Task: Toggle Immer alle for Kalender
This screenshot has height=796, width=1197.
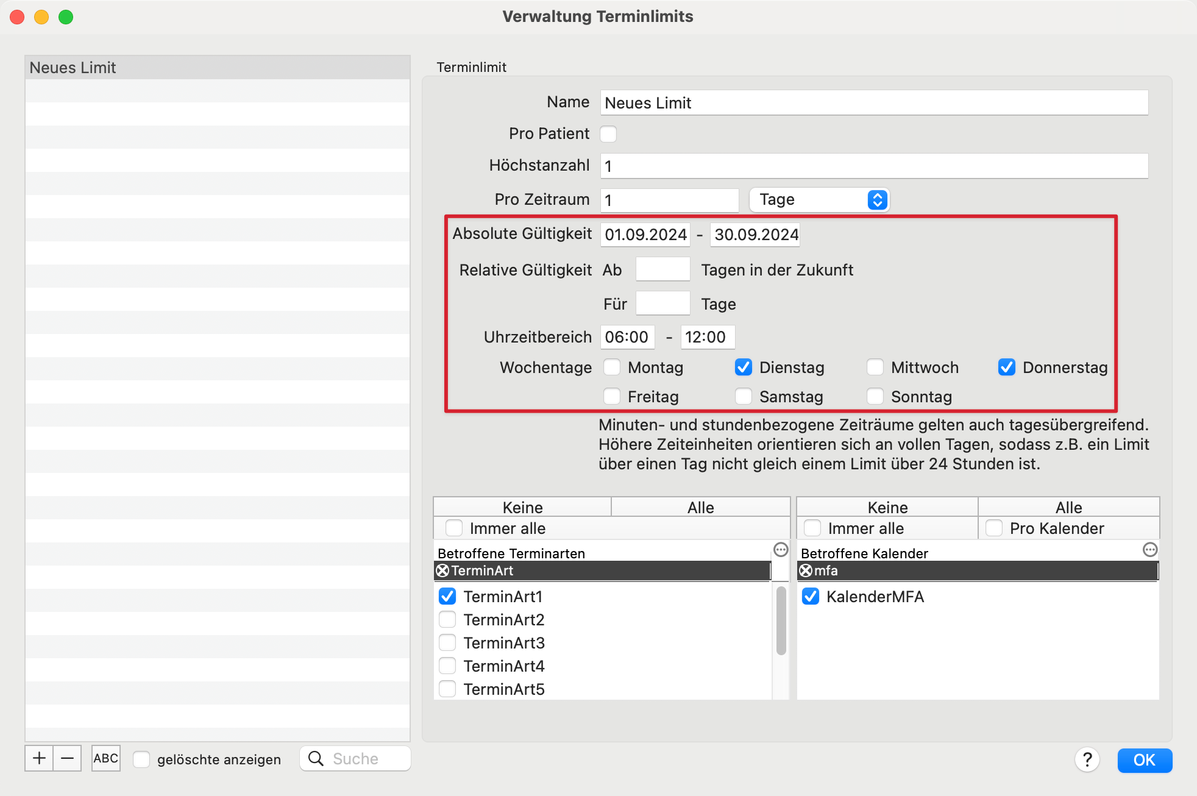Action: click(812, 528)
